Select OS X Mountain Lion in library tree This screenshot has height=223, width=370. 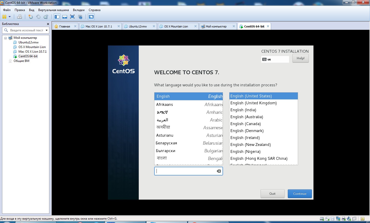[x=32, y=47]
